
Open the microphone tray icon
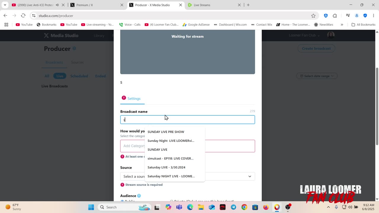pyautogui.click(x=336, y=207)
